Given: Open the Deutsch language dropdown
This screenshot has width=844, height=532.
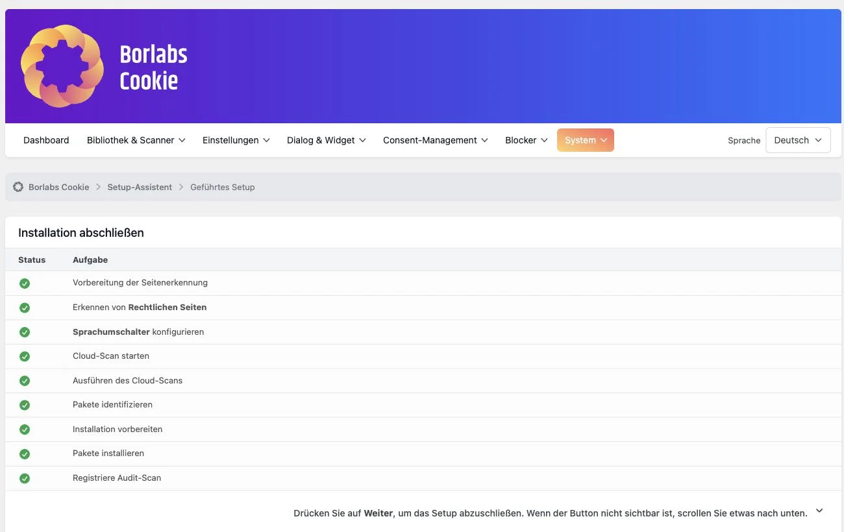Looking at the screenshot, I should tap(798, 140).
